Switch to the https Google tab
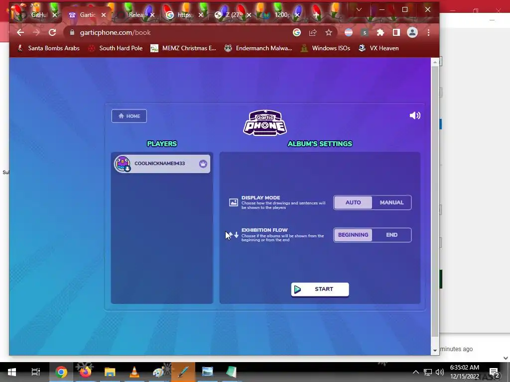 (x=184, y=15)
